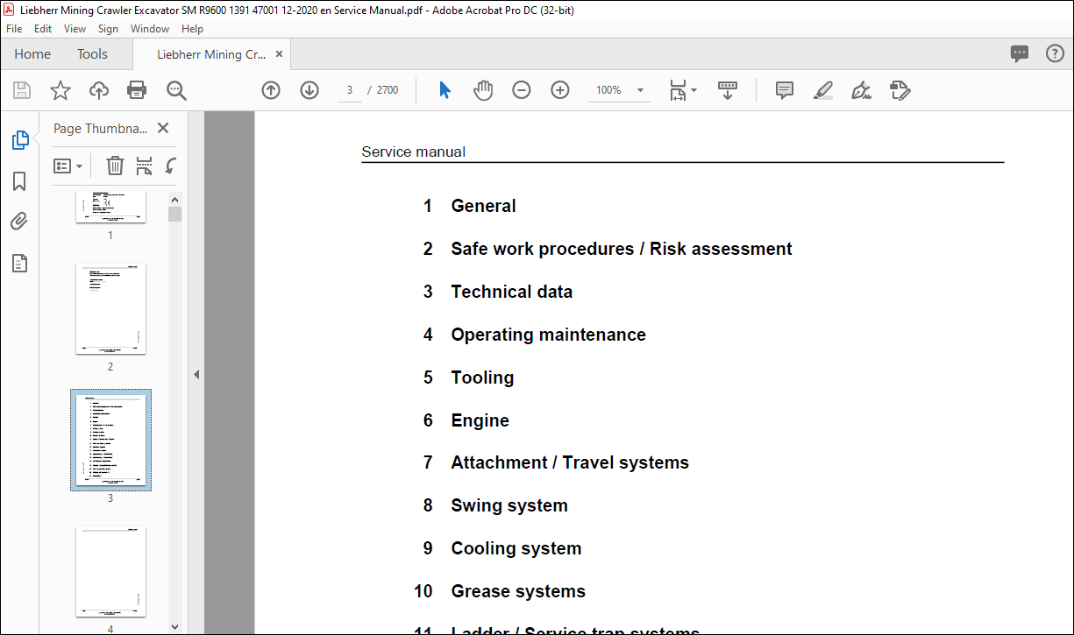
Task: Select the page 3 thumbnail
Action: 110,440
